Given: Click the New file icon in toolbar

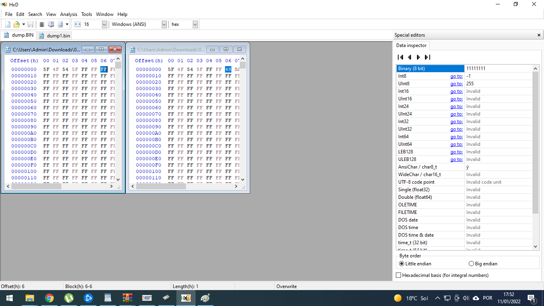Looking at the screenshot, I should coord(8,24).
